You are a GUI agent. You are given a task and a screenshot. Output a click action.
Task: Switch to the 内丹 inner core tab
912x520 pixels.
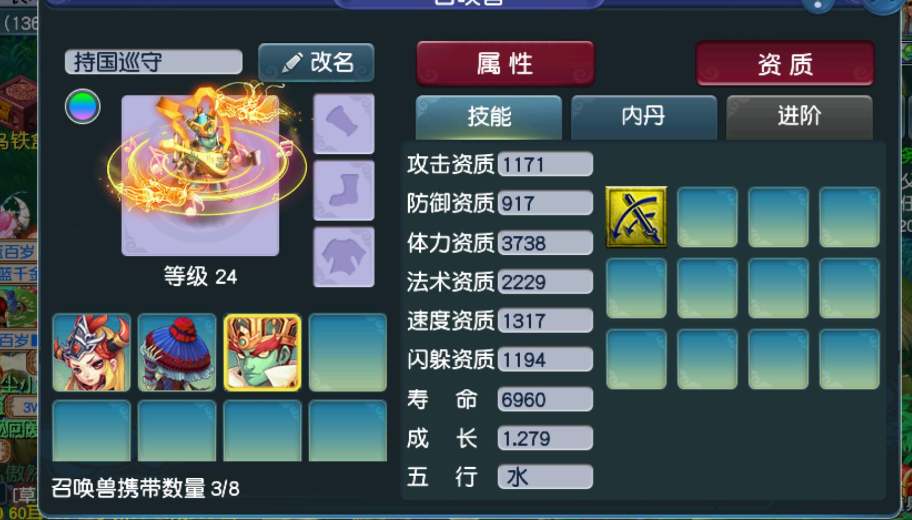[x=644, y=117]
